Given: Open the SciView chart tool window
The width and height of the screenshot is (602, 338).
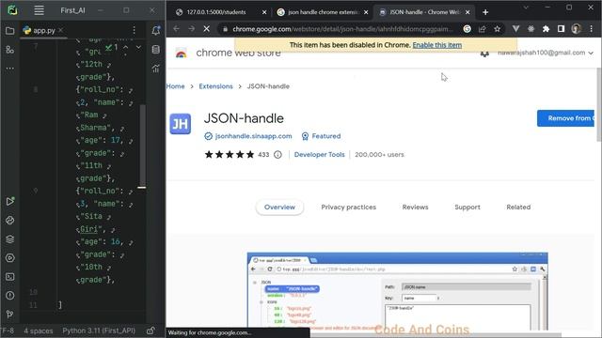Looking at the screenshot, I should [156, 69].
